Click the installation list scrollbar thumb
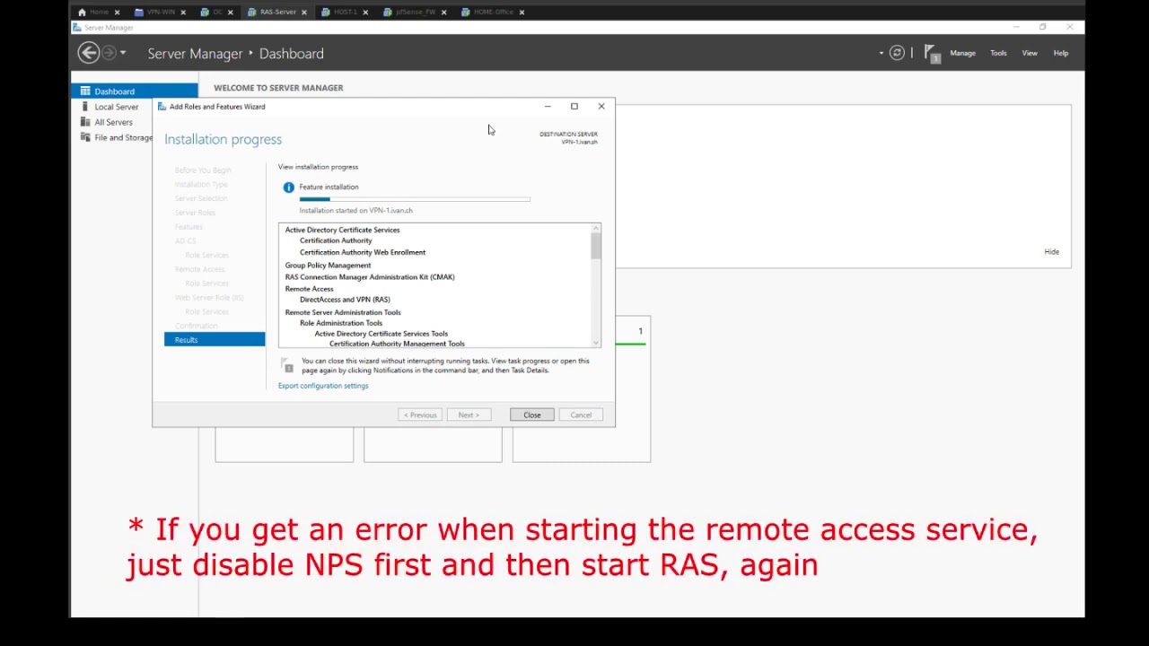Screen dimensions: 1149x646 (596, 245)
